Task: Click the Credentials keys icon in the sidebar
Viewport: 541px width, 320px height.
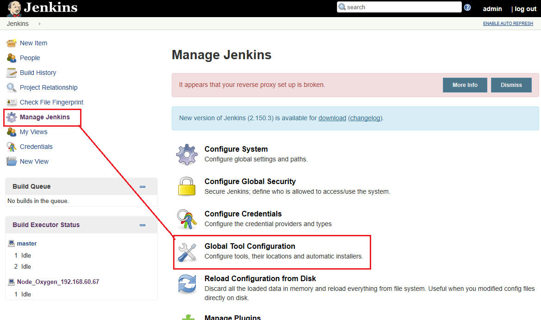Action: coord(12,147)
